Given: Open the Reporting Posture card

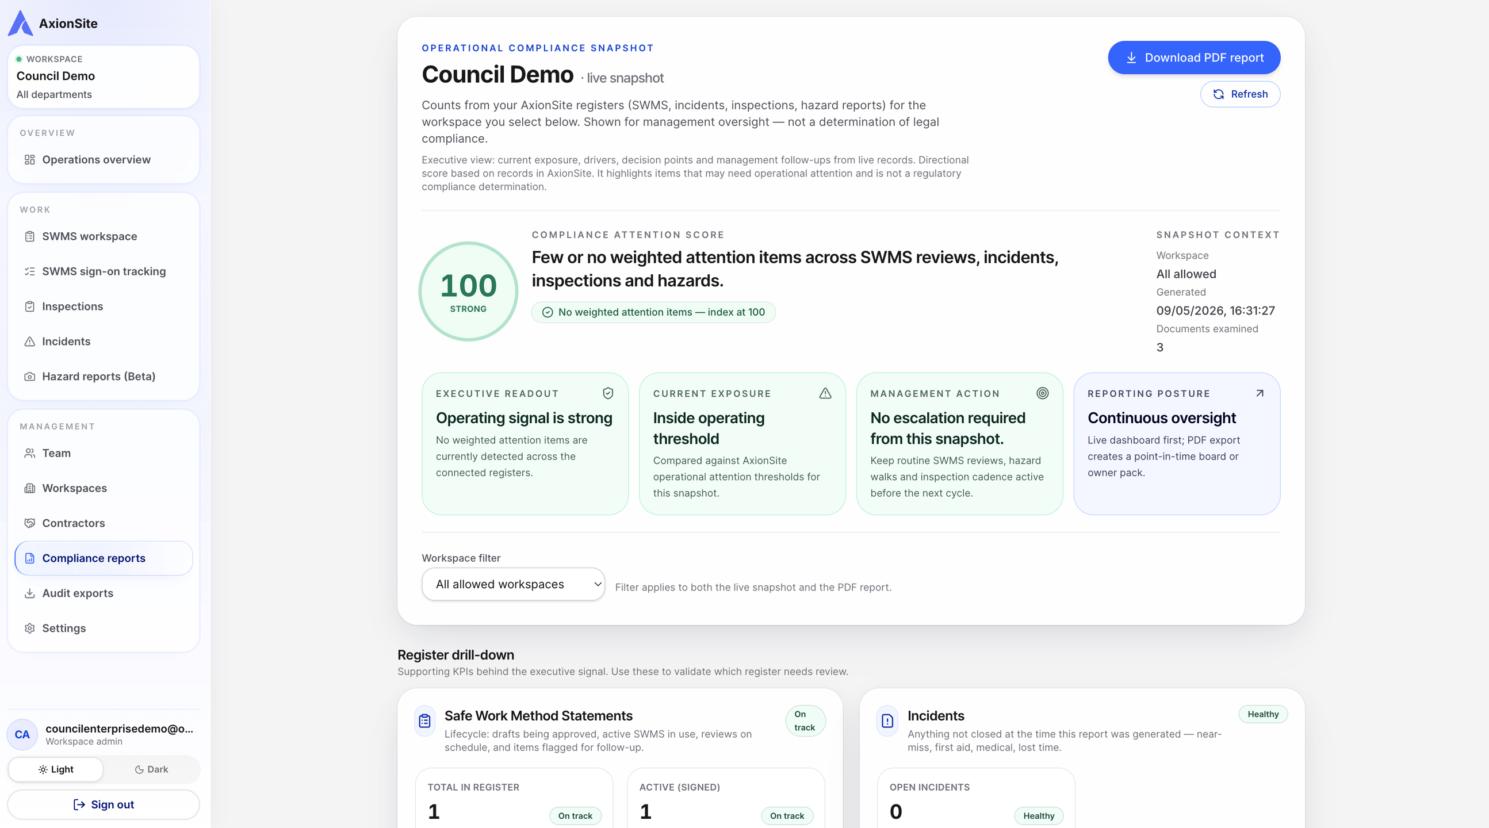Looking at the screenshot, I should click(x=1176, y=444).
